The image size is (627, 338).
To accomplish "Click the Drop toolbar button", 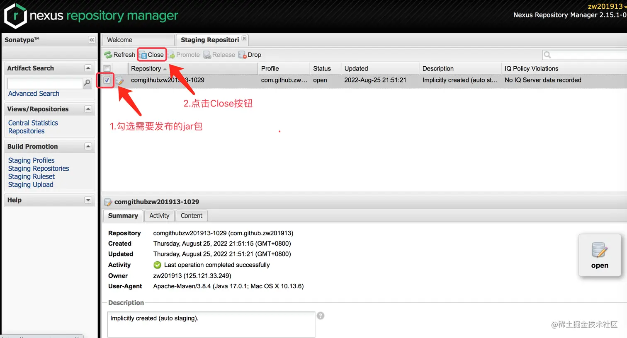I will click(x=250, y=55).
